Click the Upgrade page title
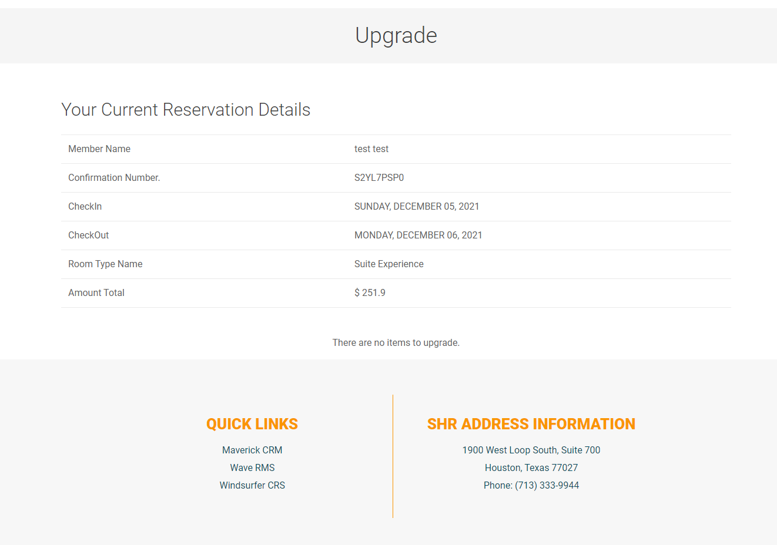Screen dimensions: 777x545 tap(396, 35)
